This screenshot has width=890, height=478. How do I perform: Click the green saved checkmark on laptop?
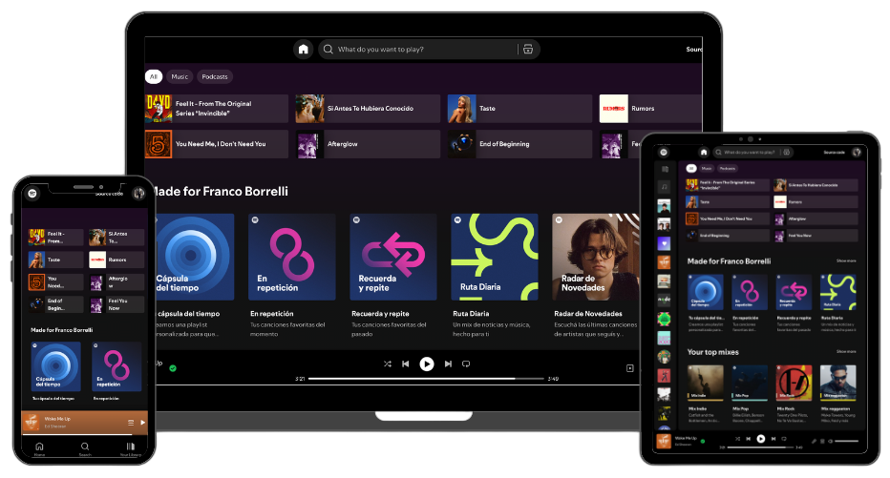click(x=173, y=368)
